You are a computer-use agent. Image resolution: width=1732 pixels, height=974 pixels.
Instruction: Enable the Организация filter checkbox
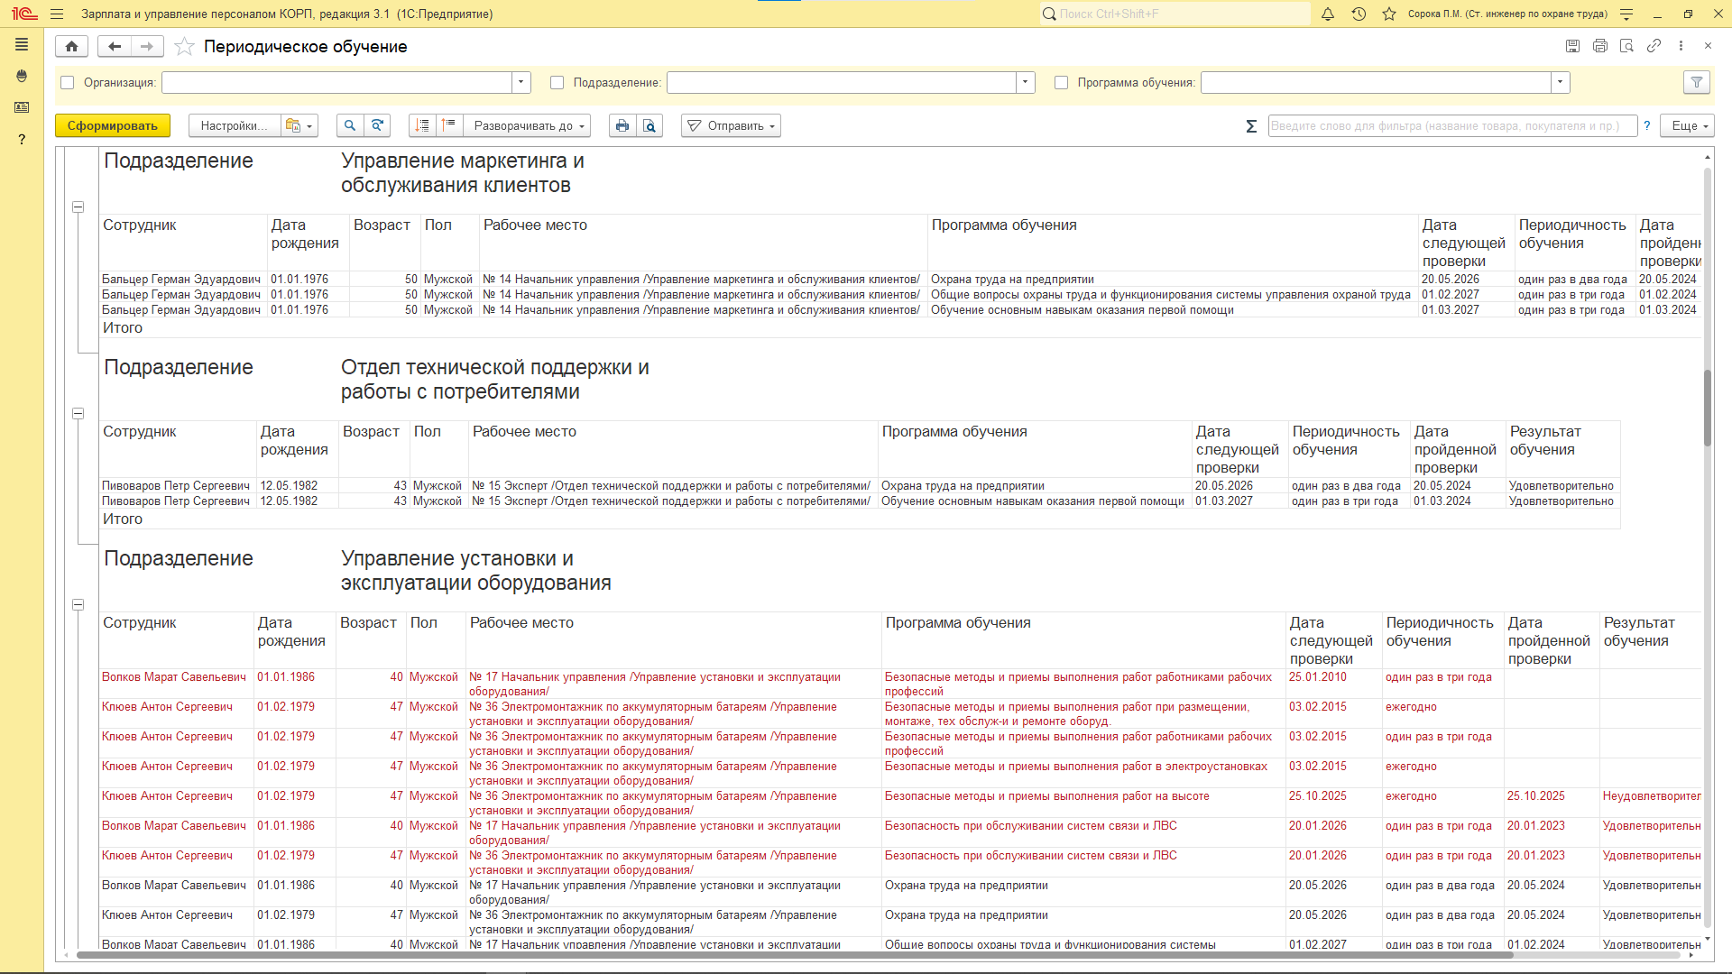pyautogui.click(x=68, y=83)
